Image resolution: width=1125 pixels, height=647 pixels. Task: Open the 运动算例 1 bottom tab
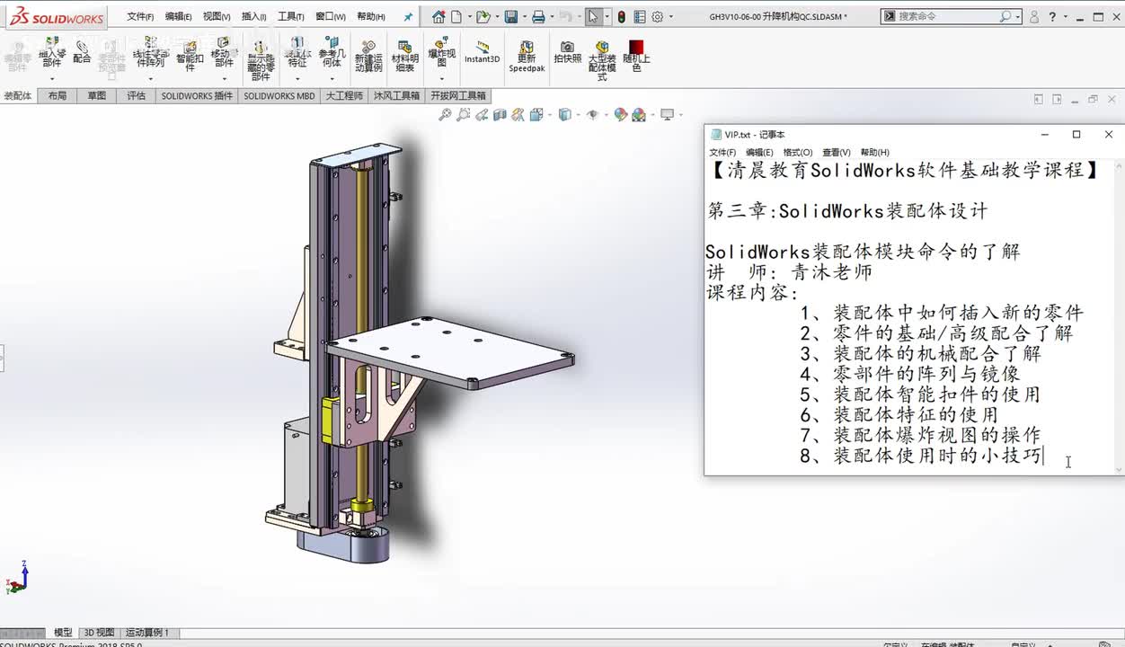(x=147, y=633)
